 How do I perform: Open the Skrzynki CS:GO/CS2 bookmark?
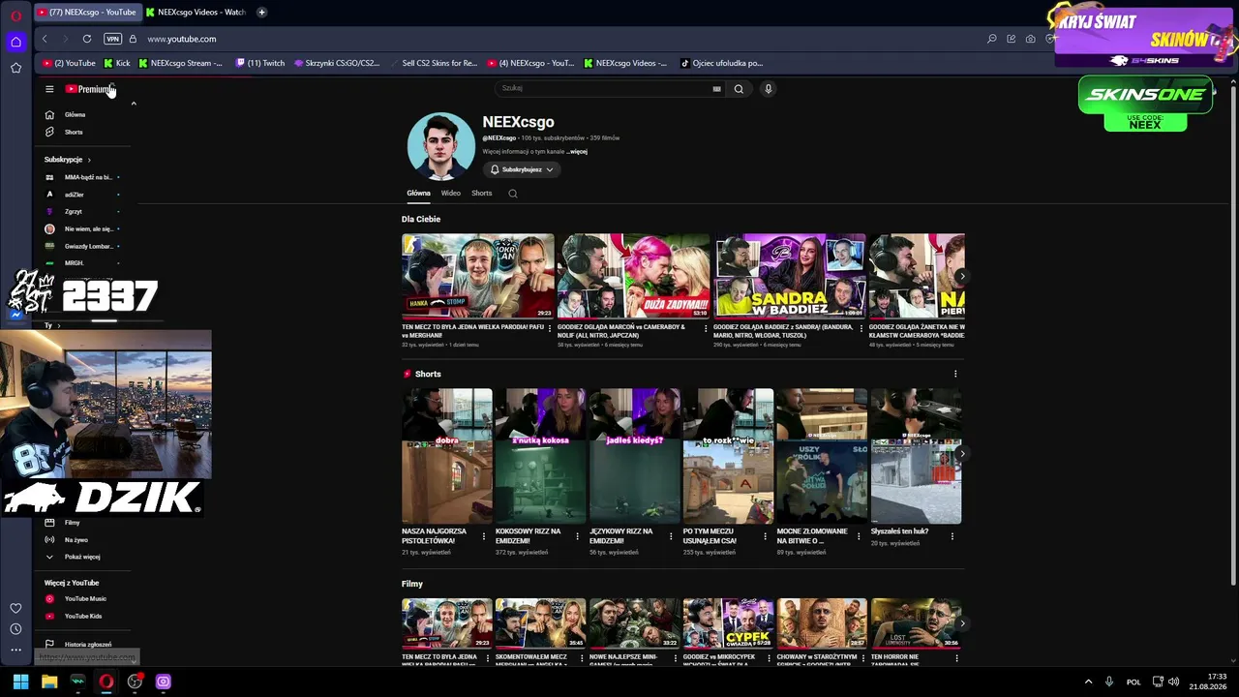click(x=337, y=63)
